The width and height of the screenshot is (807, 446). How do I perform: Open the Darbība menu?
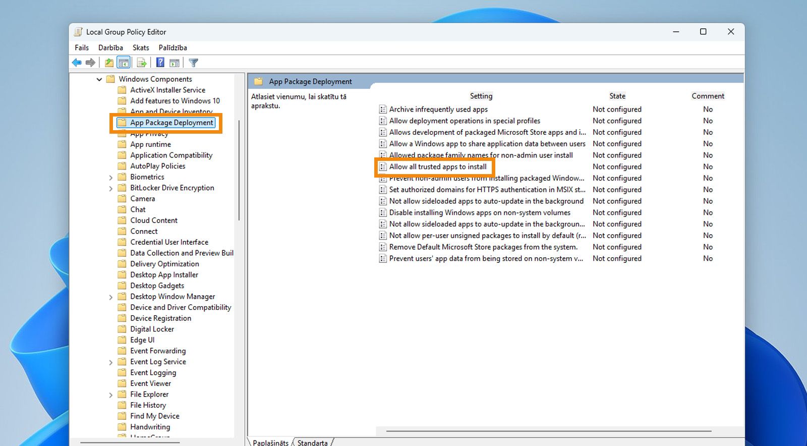point(110,47)
